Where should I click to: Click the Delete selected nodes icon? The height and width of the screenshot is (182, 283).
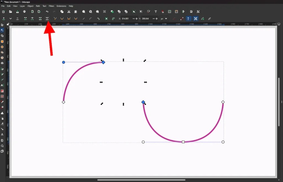17,18
